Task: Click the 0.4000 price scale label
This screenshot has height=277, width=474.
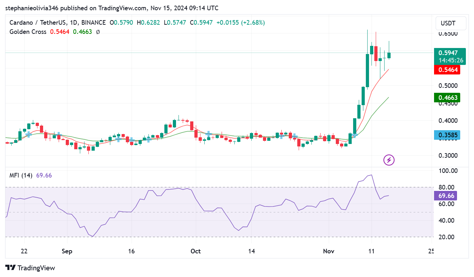Action: click(x=448, y=121)
